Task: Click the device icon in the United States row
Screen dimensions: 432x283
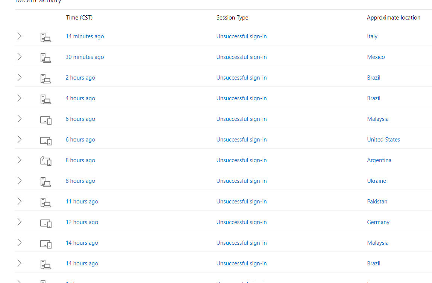Action: coord(45,140)
